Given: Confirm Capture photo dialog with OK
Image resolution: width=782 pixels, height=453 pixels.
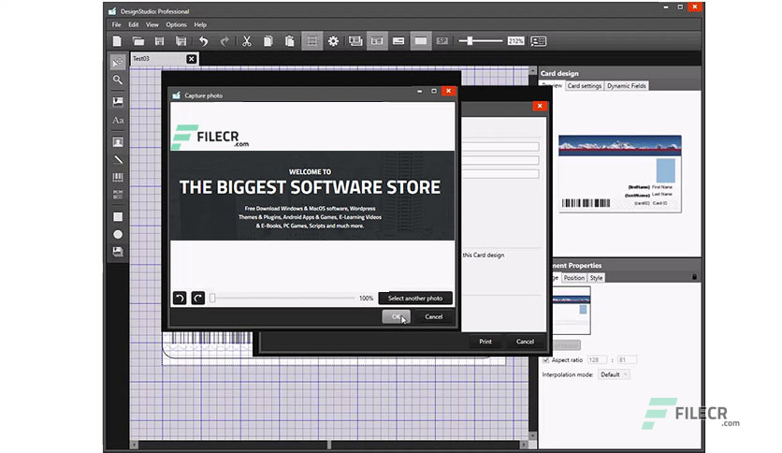Looking at the screenshot, I should point(396,316).
